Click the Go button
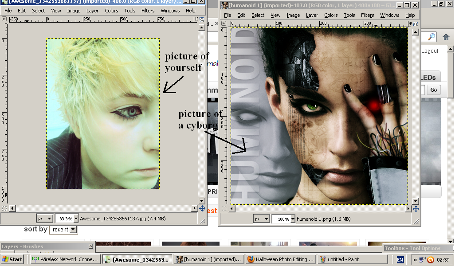The height and width of the screenshot is (266, 455). click(x=433, y=90)
